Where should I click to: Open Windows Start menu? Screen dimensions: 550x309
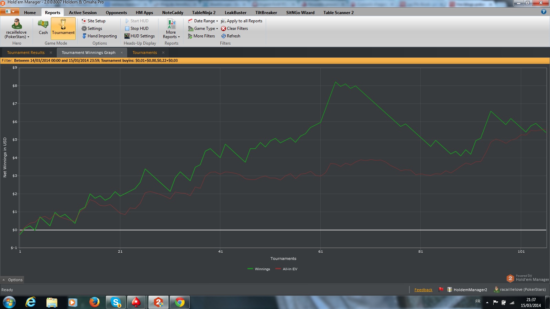coord(9,302)
